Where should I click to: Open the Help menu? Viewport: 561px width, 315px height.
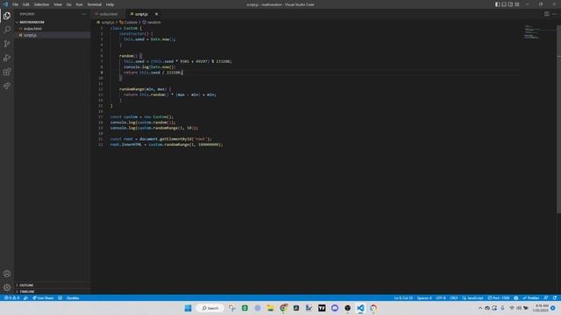point(110,4)
